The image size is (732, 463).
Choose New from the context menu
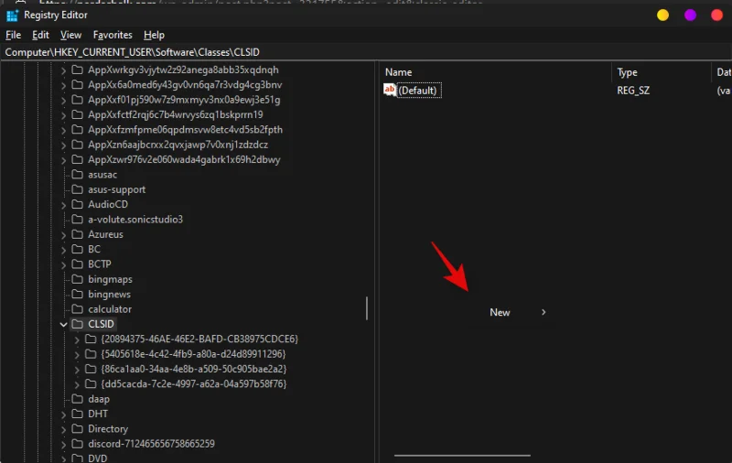click(501, 312)
